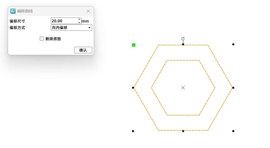Viewport: 270px width, 148px height.
Task: Click the green square anchor handle
Action: [x=134, y=45]
